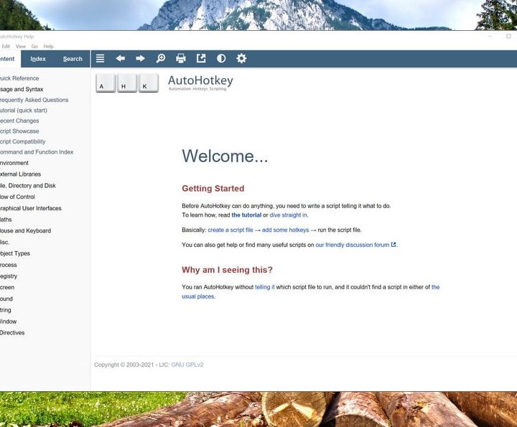
Task: Toggle dark theme with the contrast icon
Action: [221, 59]
